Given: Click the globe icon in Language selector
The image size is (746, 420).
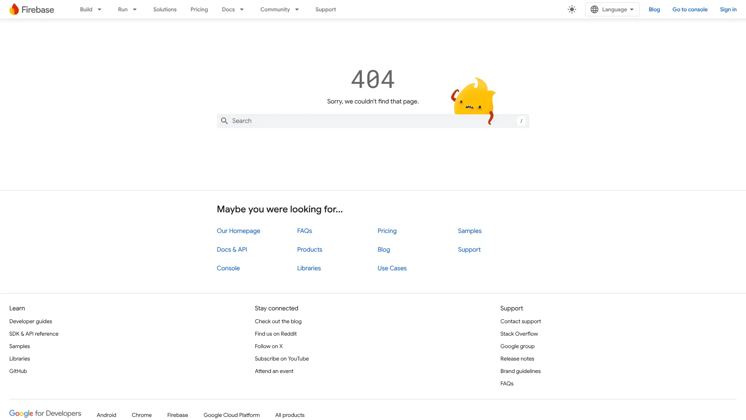Looking at the screenshot, I should 594,9.
